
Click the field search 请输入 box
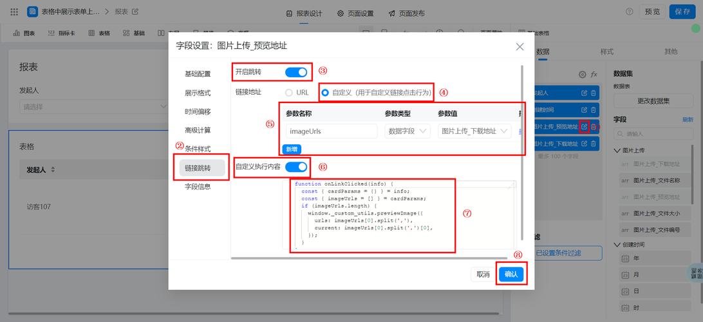[x=653, y=134]
